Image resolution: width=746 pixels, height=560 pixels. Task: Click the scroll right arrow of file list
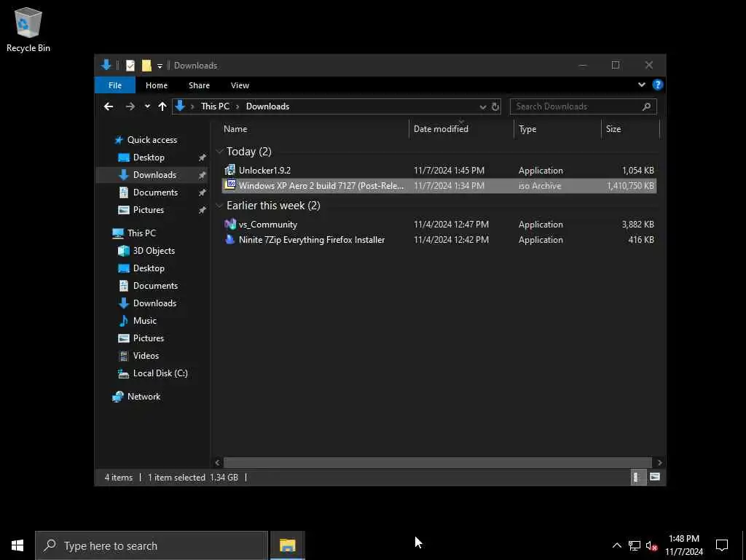659,462
